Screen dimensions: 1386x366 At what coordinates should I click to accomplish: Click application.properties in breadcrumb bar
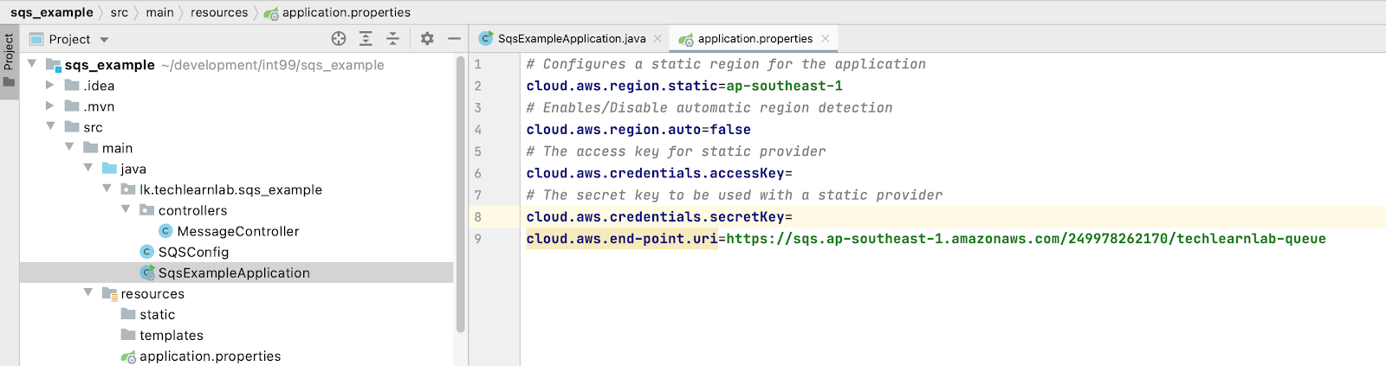click(346, 12)
